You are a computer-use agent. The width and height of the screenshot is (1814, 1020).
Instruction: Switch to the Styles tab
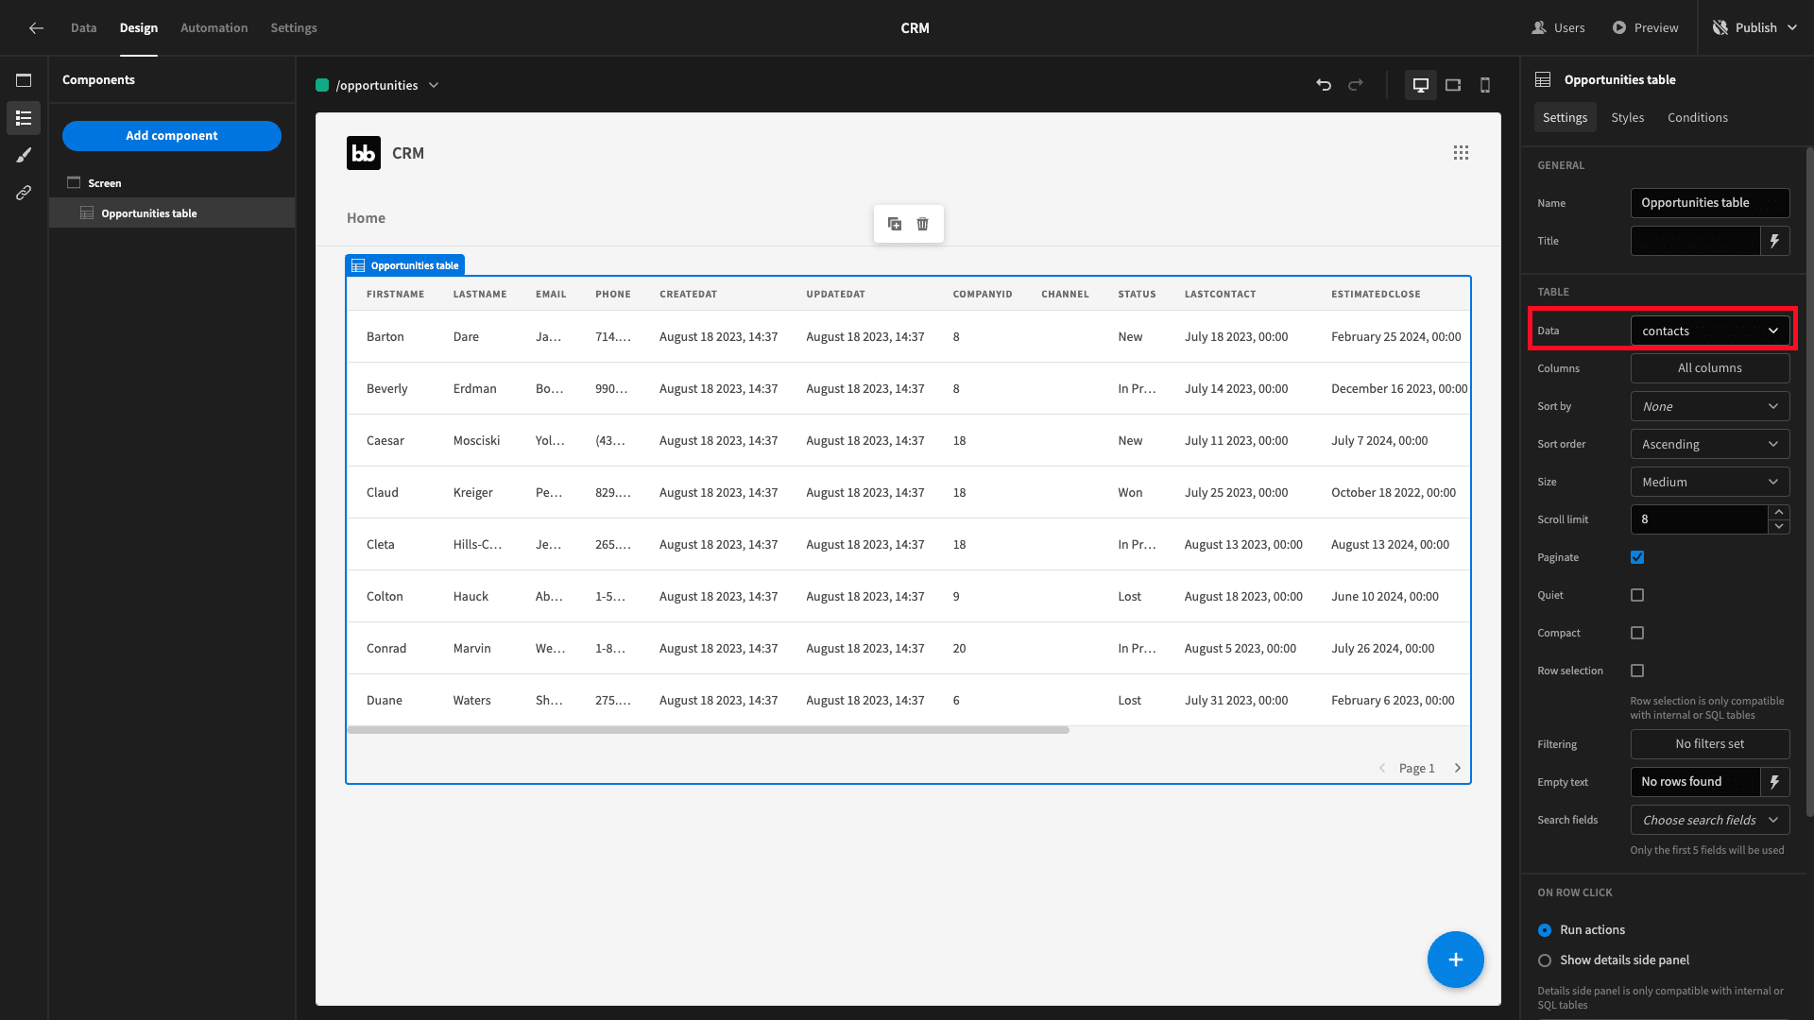coord(1627,118)
